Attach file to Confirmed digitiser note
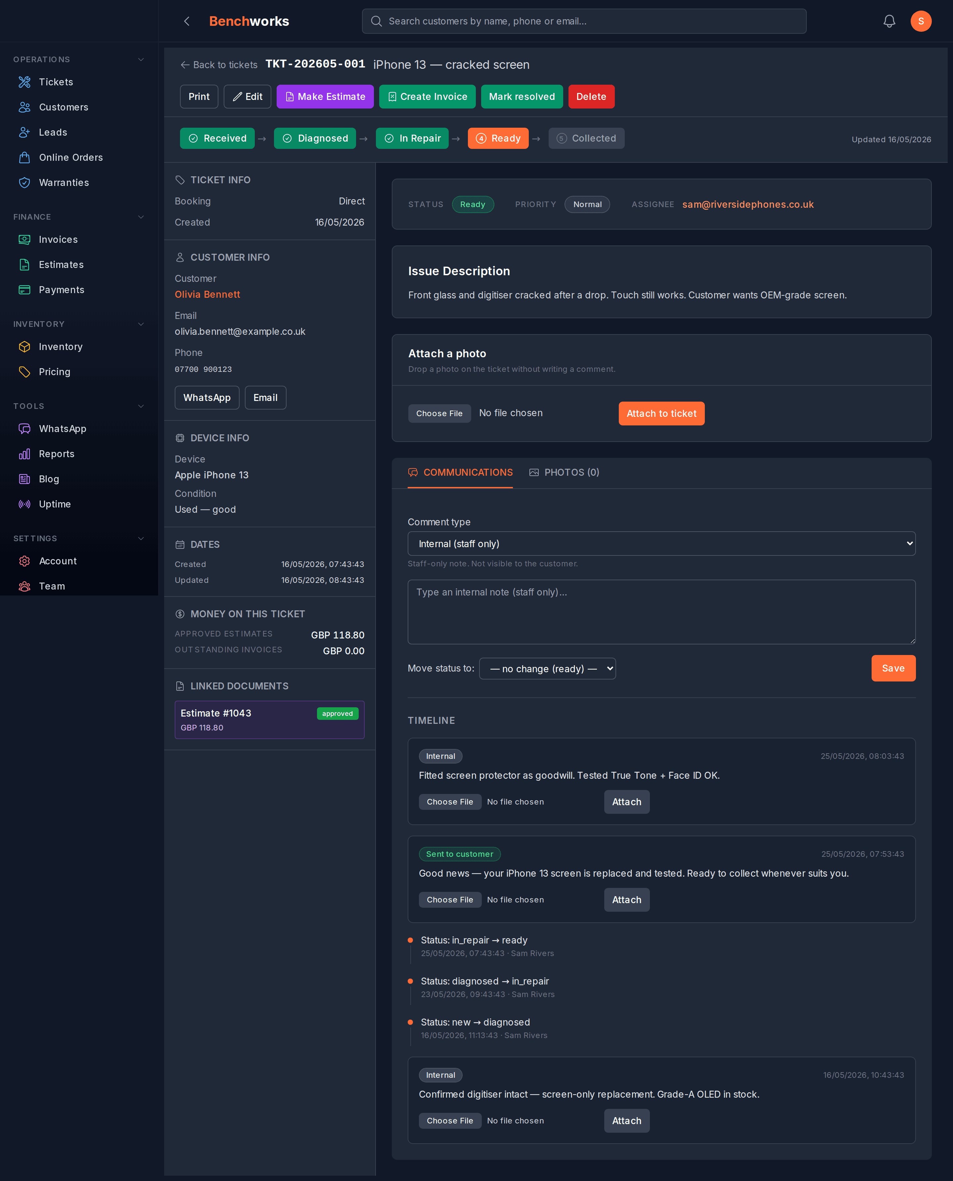953x1181 pixels. tap(626, 1121)
